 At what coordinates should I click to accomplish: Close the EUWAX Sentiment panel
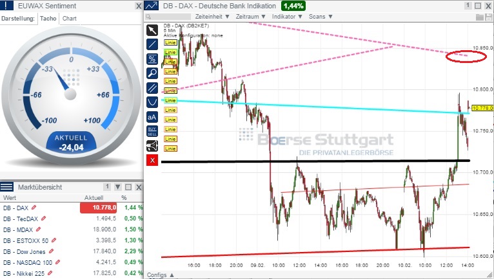click(x=139, y=6)
